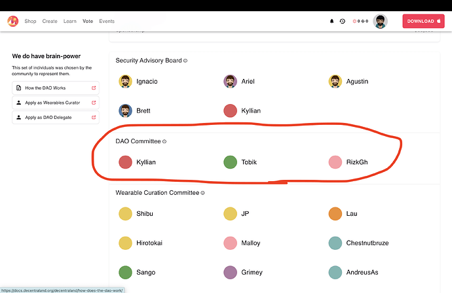Select the name AndreusAs
The width and height of the screenshot is (452, 293).
pos(362,272)
